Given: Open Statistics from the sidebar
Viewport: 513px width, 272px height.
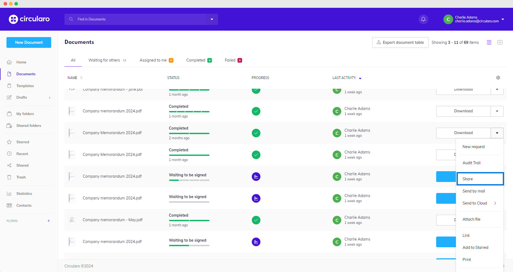Looking at the screenshot, I should (24, 194).
